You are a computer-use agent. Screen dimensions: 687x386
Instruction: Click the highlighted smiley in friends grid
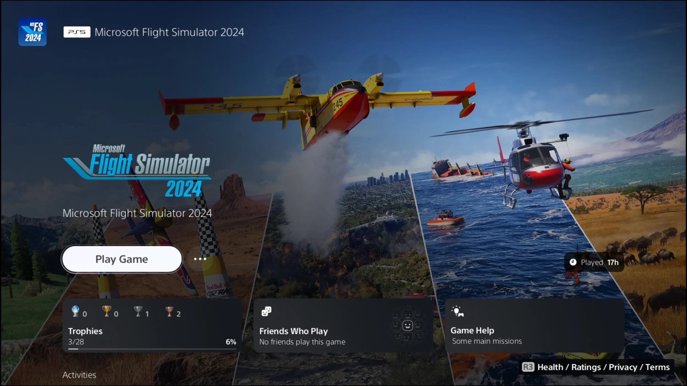click(407, 326)
